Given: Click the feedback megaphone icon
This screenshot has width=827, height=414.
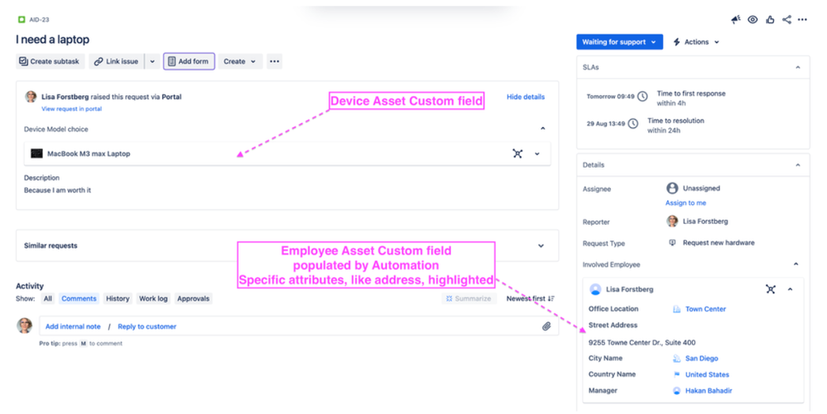Looking at the screenshot, I should (x=736, y=20).
